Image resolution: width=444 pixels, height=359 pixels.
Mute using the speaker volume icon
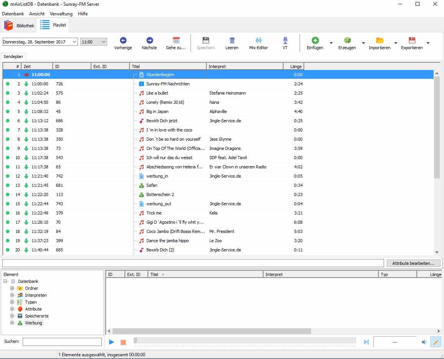point(424,342)
